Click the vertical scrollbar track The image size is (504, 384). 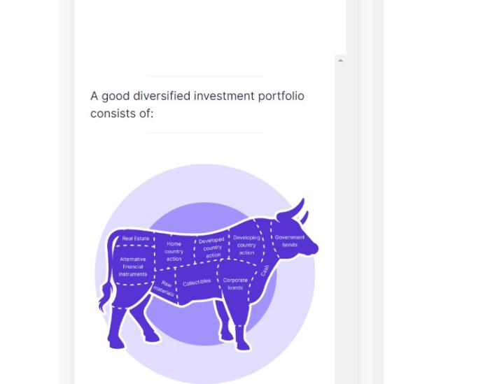[x=341, y=210]
